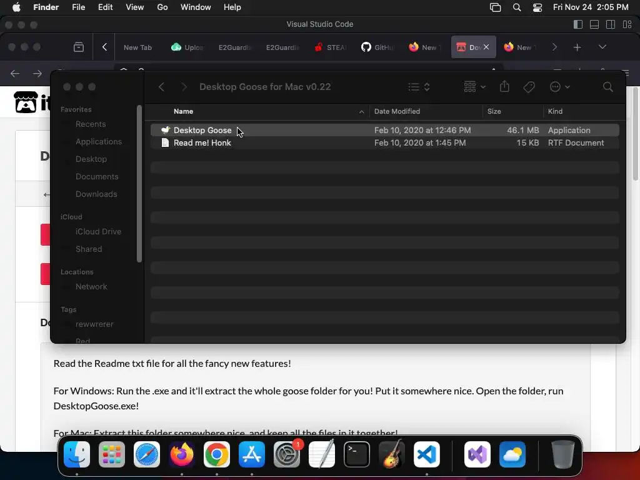Toggle the panel in VS Code title bar
This screenshot has width=640, height=480.
pos(594,24)
